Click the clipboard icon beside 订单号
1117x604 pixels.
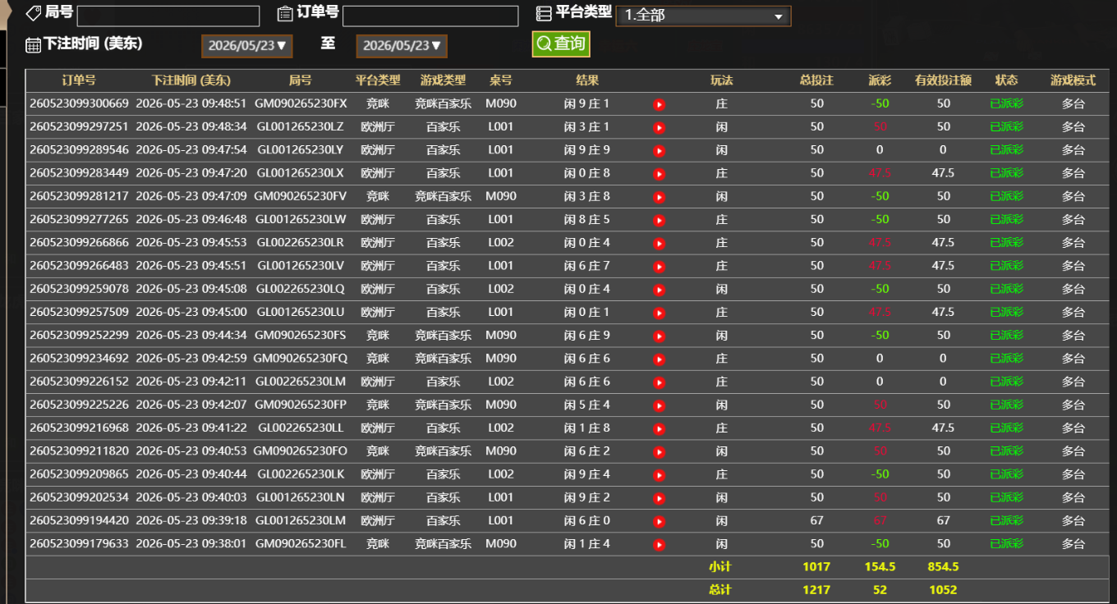285,13
